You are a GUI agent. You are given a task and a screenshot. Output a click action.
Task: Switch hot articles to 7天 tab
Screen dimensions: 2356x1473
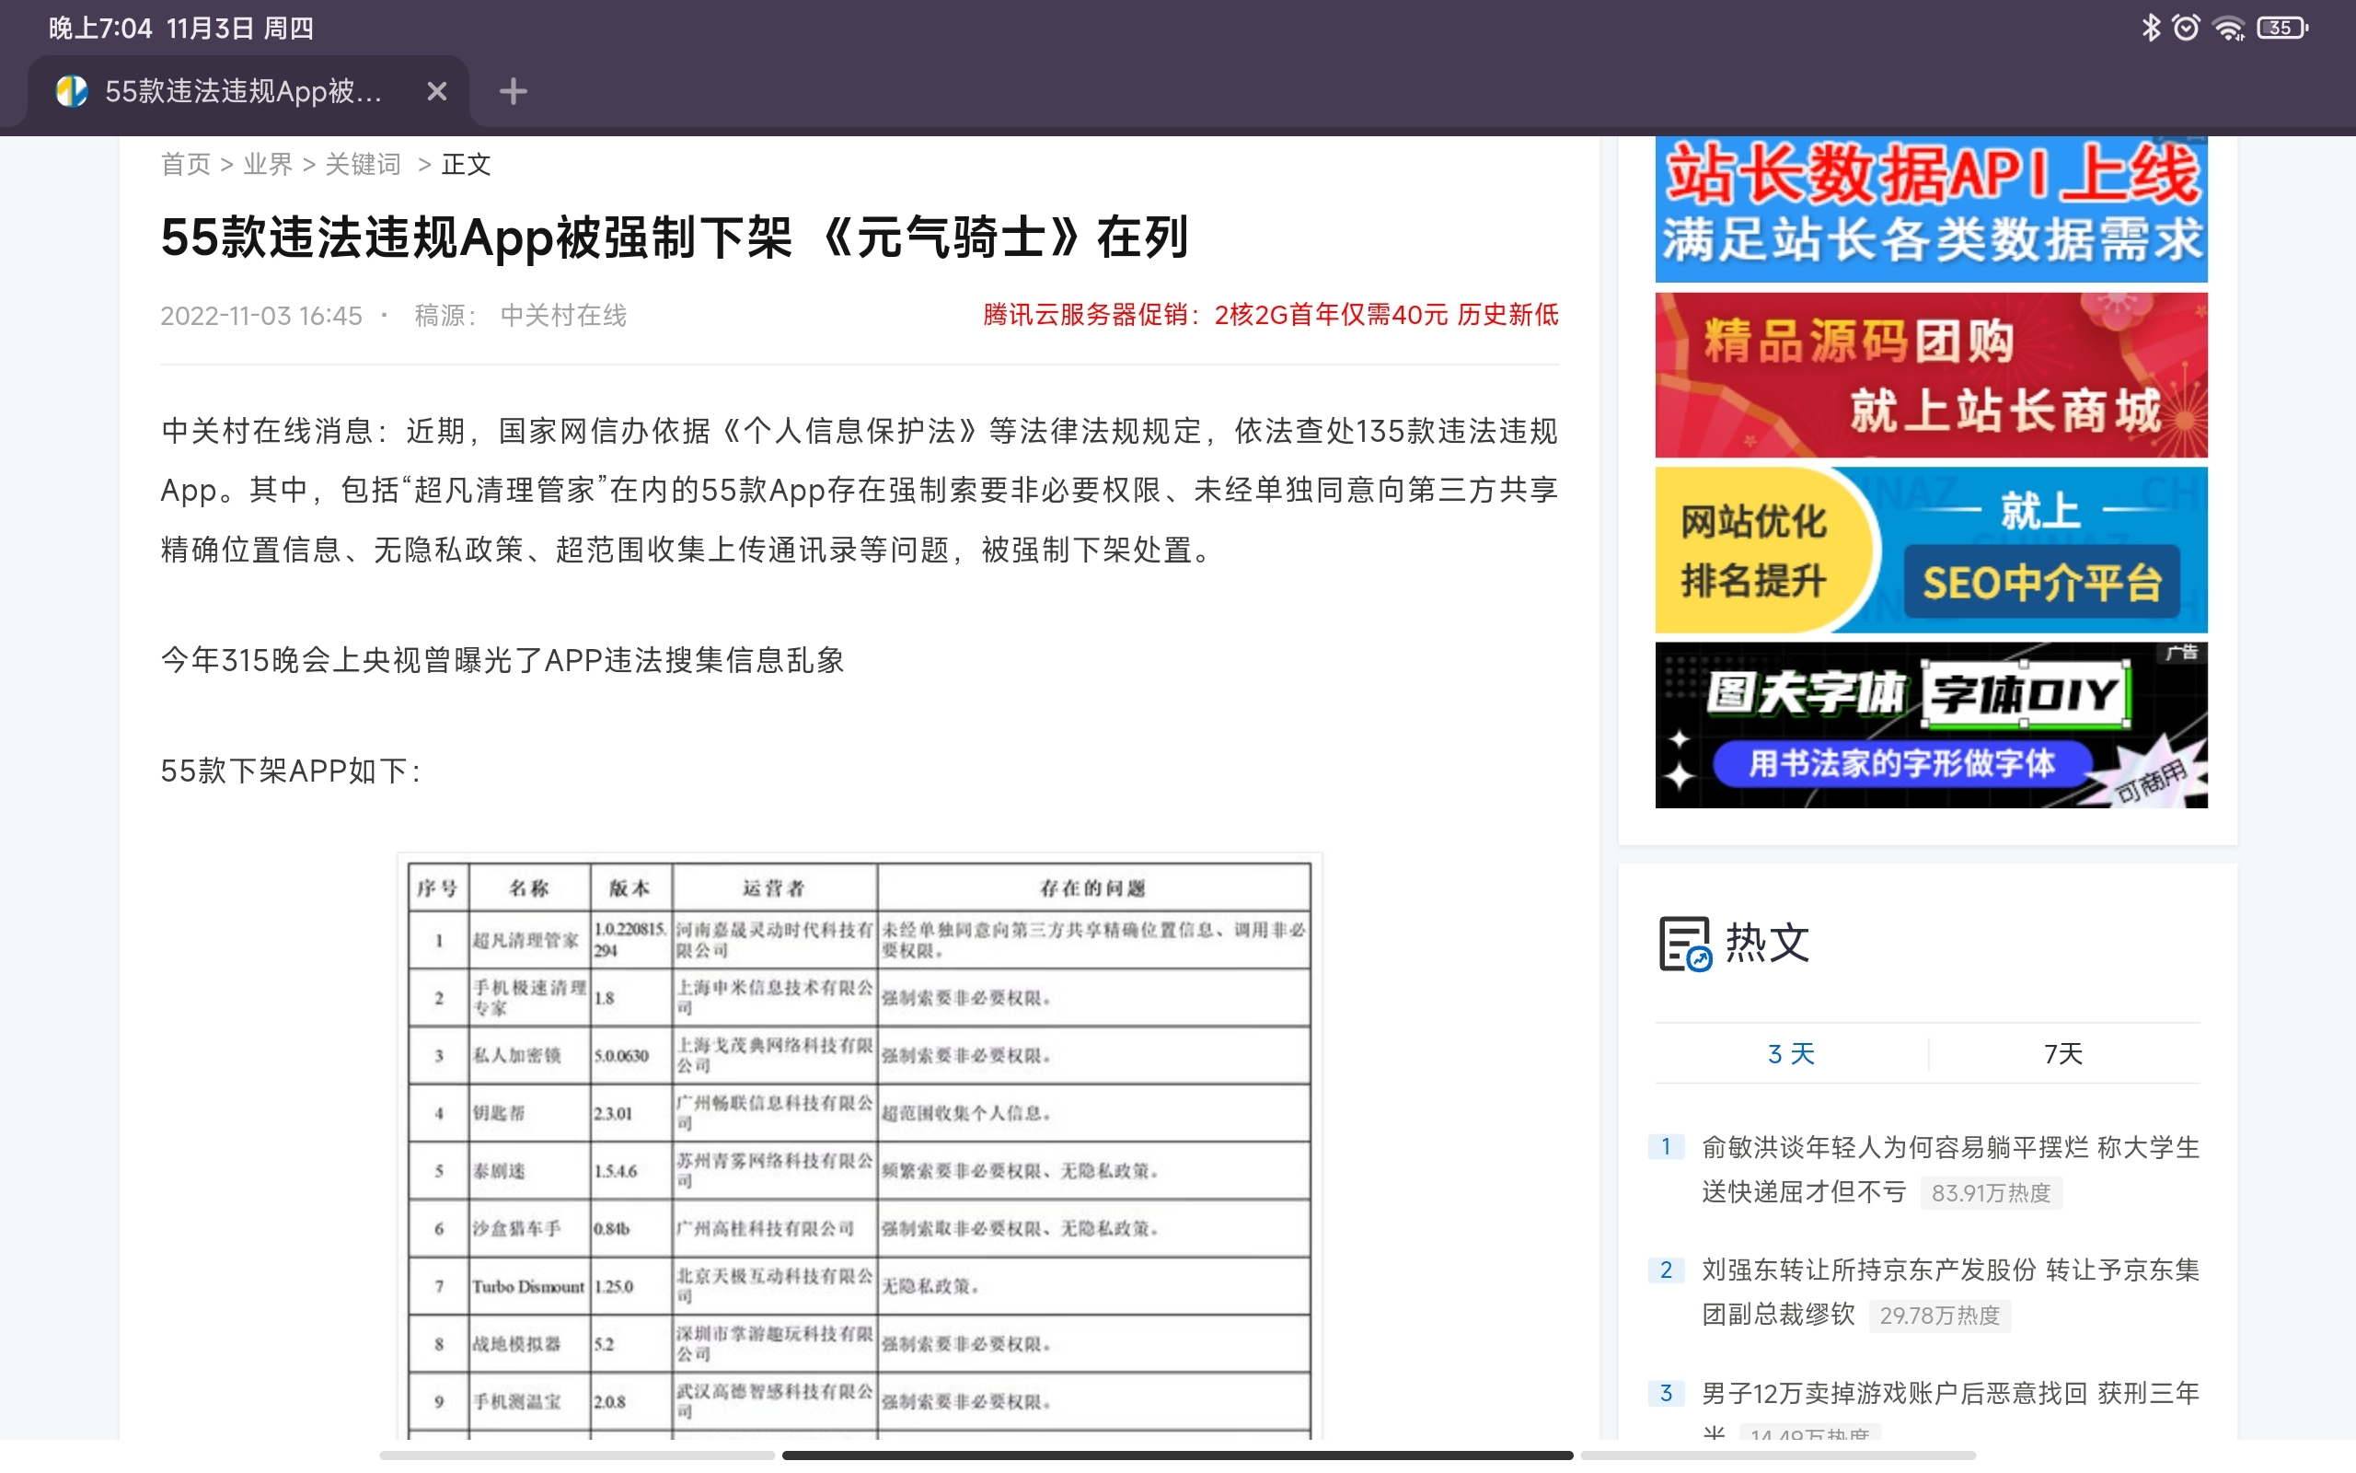tap(2063, 1054)
